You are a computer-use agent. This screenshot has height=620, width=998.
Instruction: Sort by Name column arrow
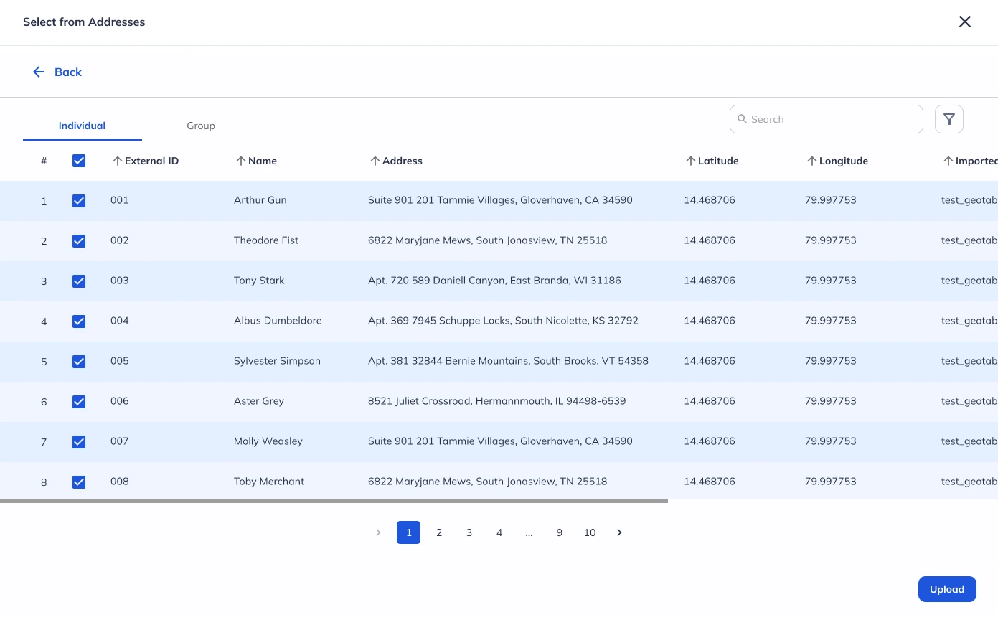pyautogui.click(x=241, y=161)
